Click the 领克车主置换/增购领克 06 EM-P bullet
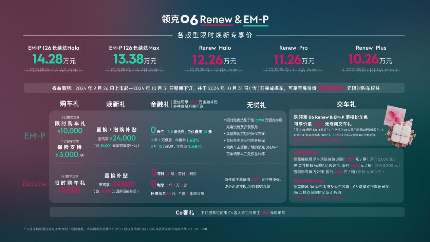This screenshot has width=430, height=242. [251, 150]
